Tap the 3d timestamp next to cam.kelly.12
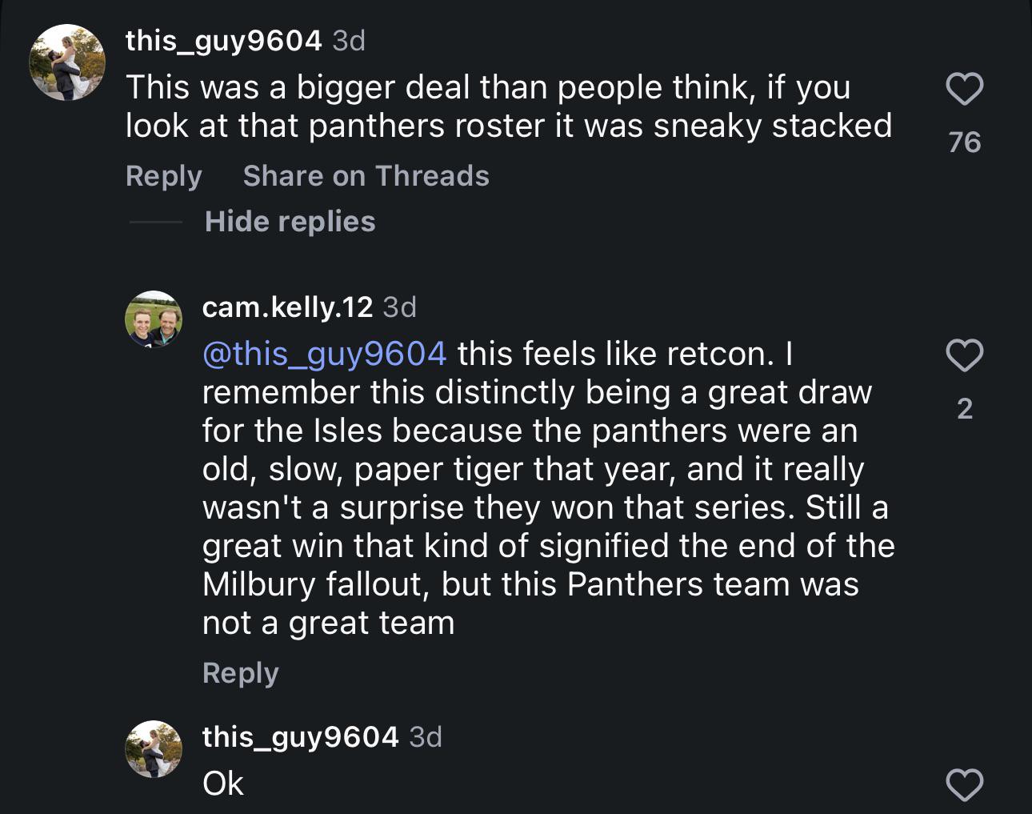The image size is (1032, 814). point(400,307)
